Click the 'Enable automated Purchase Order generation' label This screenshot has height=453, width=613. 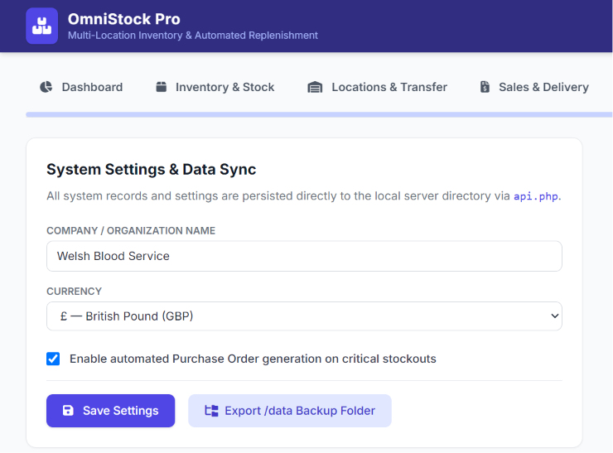point(253,359)
